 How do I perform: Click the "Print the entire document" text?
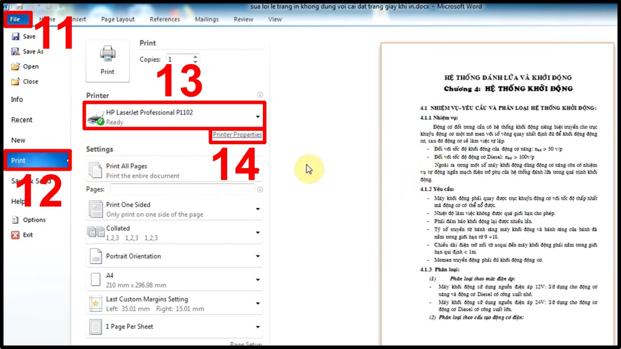(x=143, y=176)
